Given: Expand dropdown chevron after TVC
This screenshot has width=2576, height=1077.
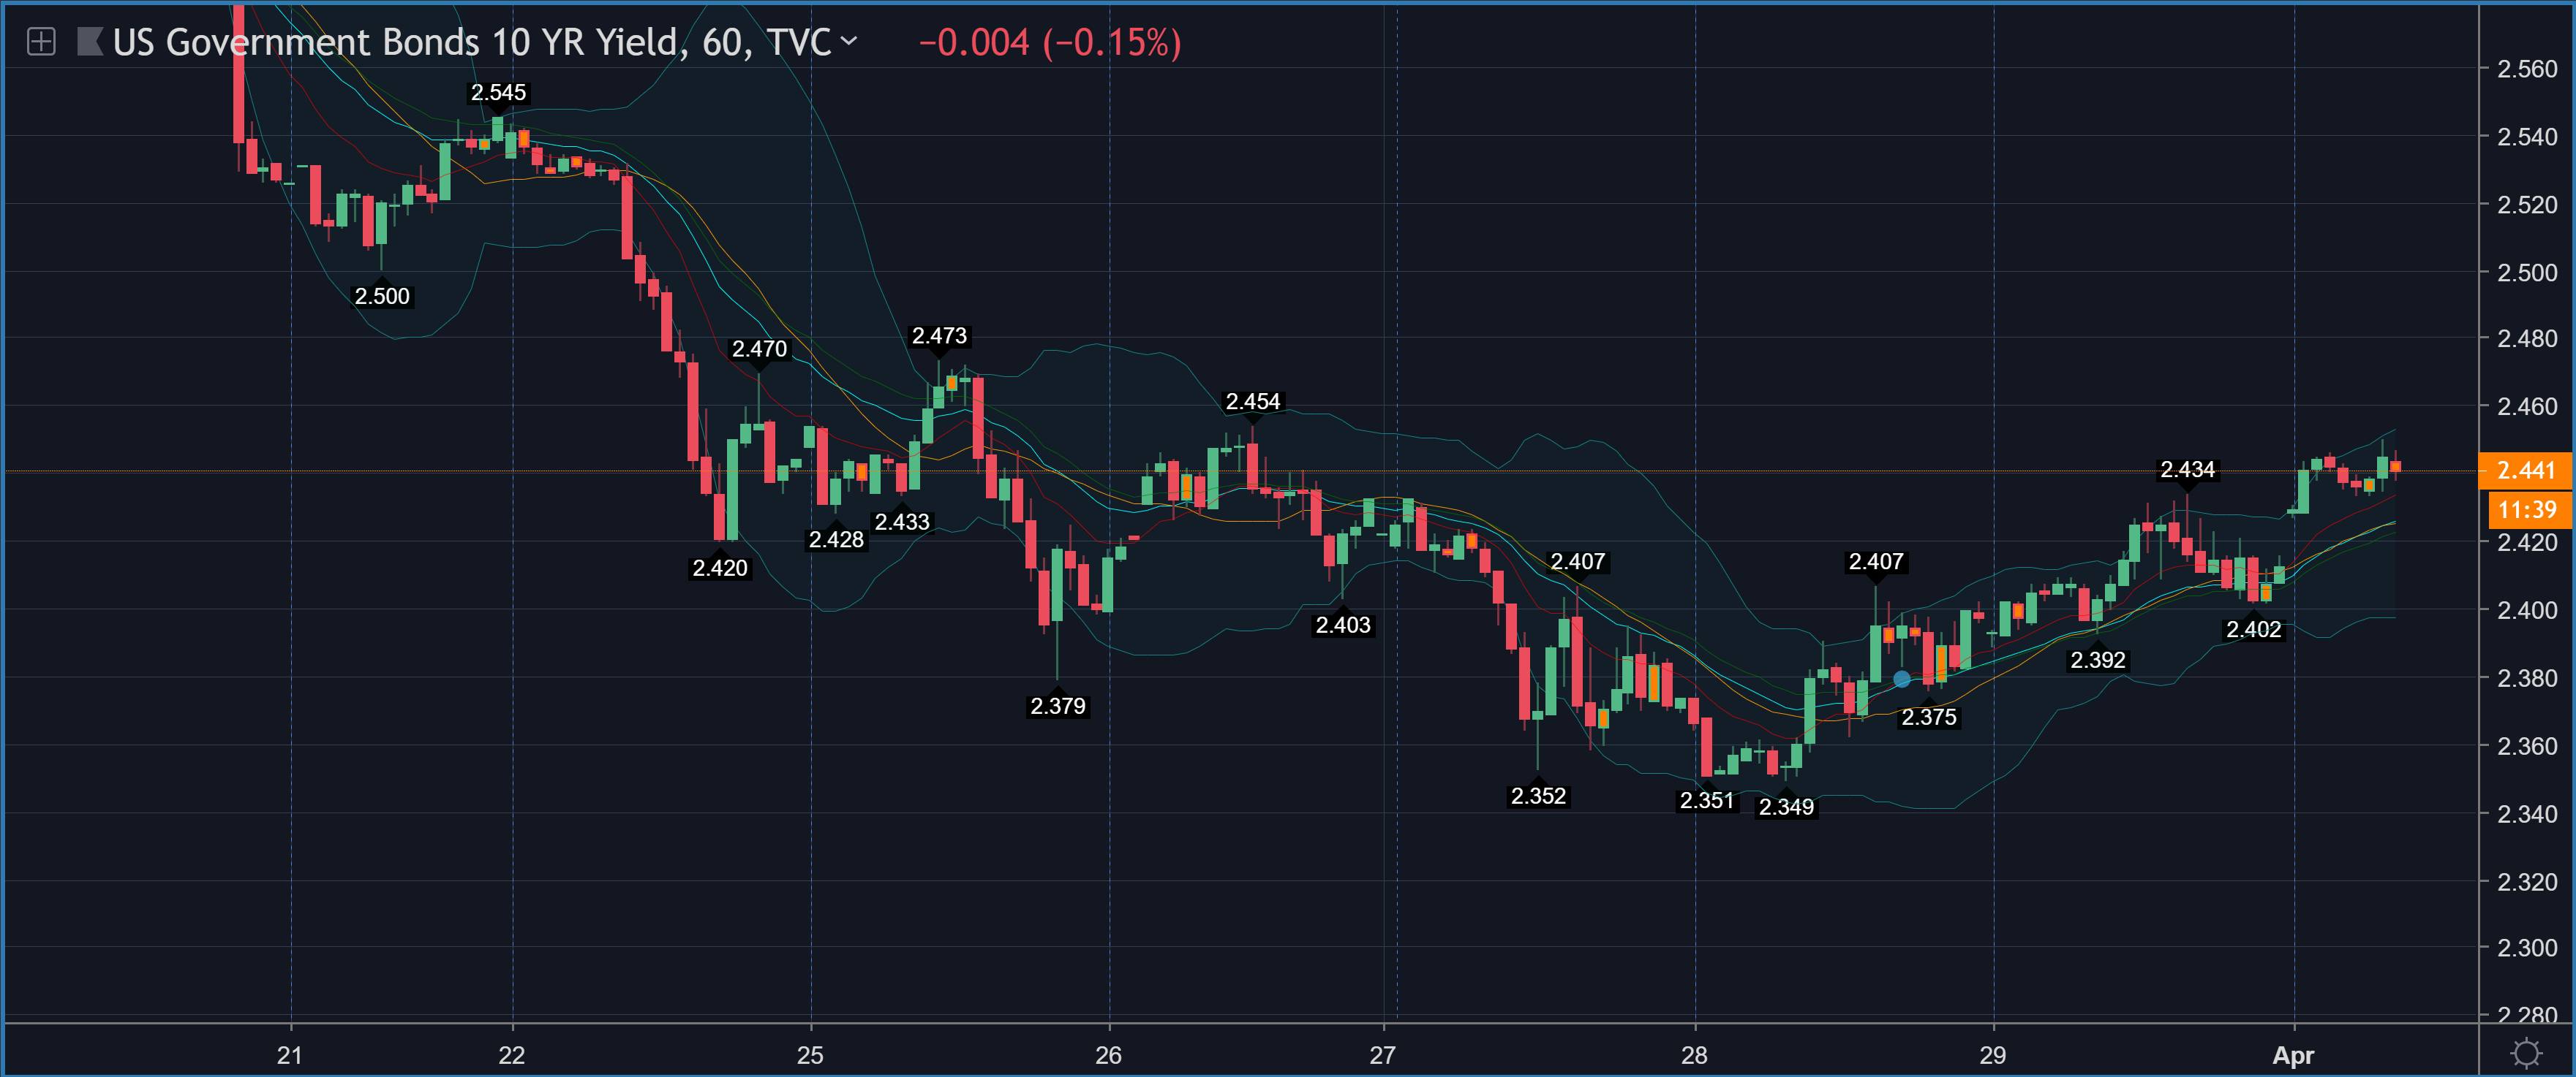Looking at the screenshot, I should coord(849,41).
